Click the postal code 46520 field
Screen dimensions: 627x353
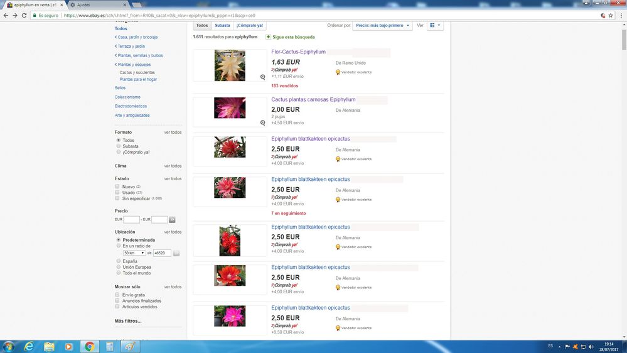tap(162, 253)
